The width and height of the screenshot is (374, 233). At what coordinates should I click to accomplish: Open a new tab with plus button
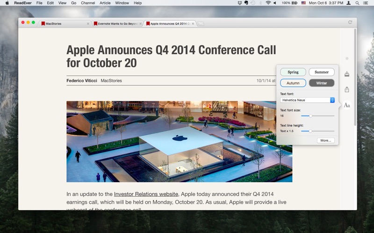[201, 24]
